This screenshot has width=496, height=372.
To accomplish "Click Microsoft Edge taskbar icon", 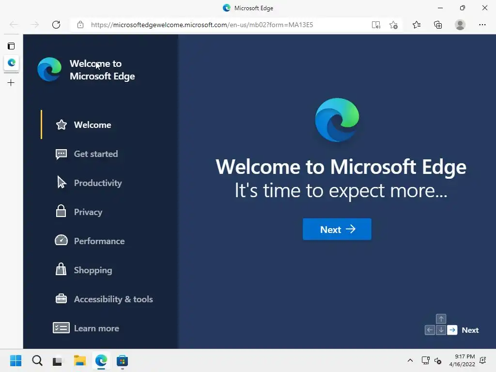I will pos(101,360).
